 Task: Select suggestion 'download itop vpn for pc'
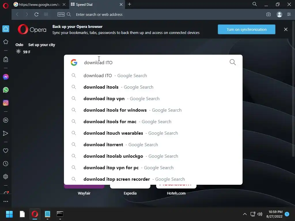(153, 168)
